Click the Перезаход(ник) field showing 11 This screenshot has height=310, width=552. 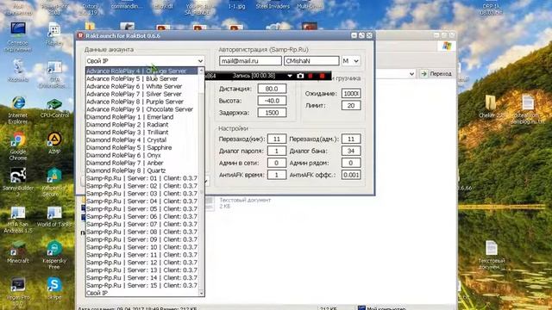tap(277, 139)
